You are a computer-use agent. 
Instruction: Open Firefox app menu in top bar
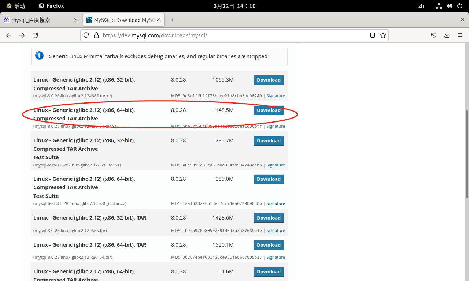(51, 6)
